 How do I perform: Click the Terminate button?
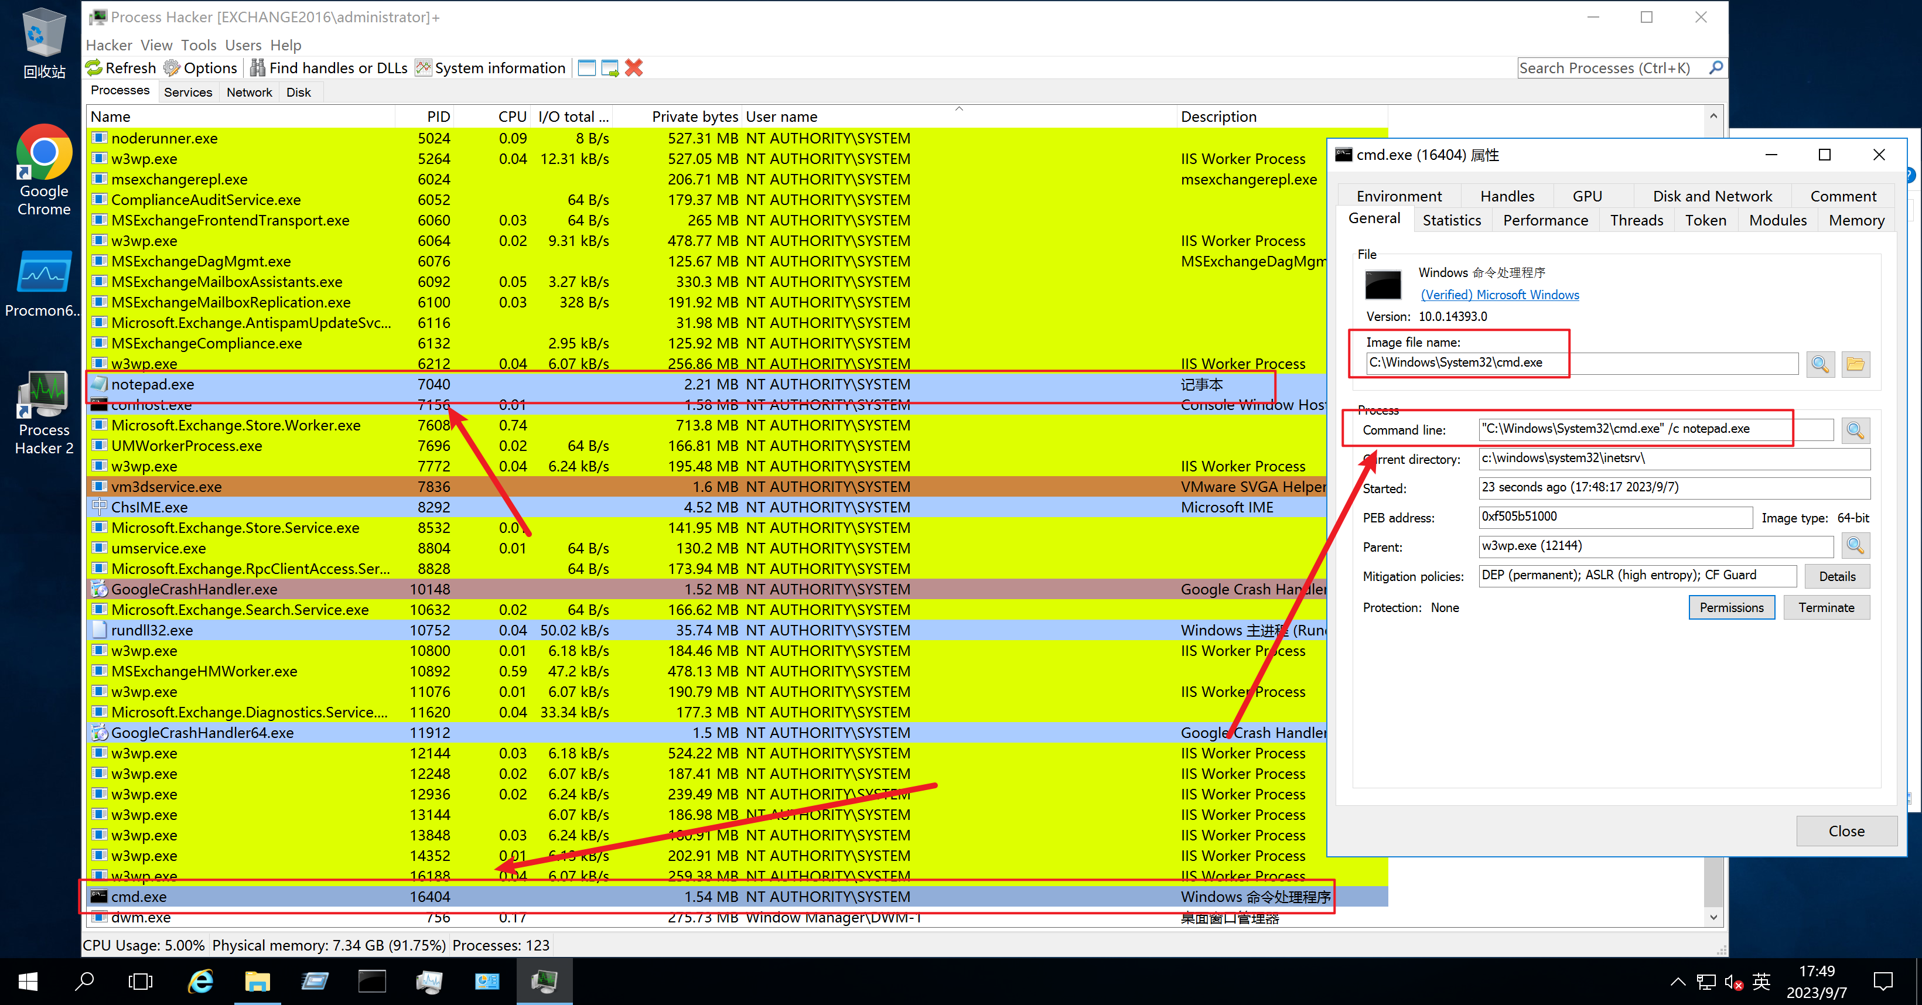pos(1826,607)
